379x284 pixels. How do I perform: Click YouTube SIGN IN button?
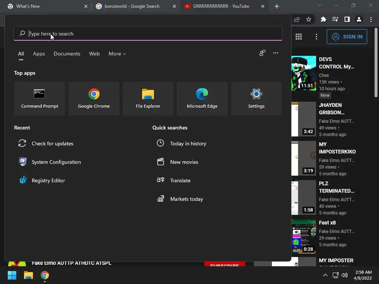pos(347,37)
